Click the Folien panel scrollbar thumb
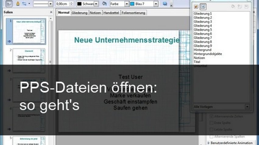Image resolution: width=259 pixels, height=145 pixels. 50,62
